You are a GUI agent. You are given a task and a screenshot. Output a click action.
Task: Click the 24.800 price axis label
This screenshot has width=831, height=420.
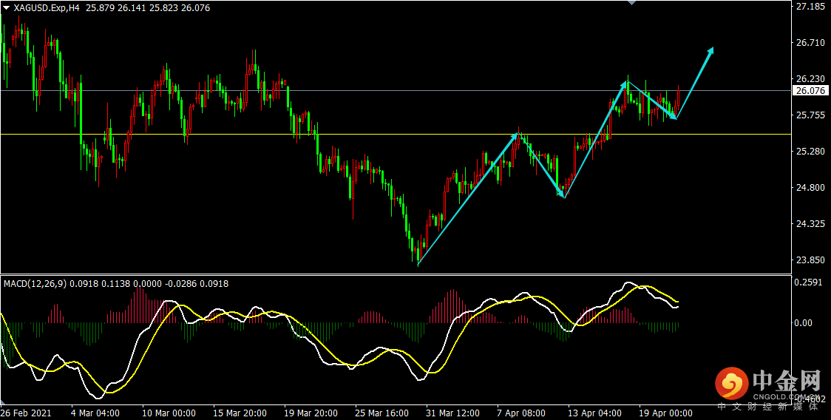pyautogui.click(x=811, y=188)
